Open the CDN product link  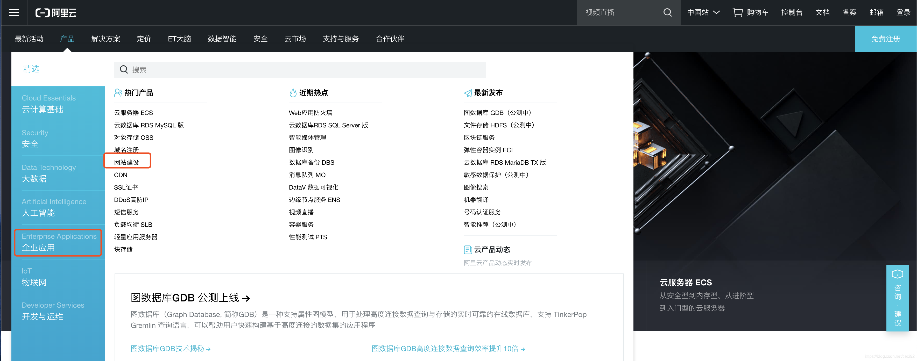120,175
